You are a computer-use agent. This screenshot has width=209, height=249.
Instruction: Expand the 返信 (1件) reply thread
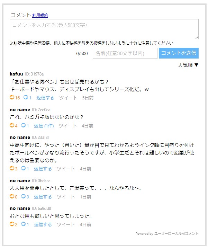(44, 126)
